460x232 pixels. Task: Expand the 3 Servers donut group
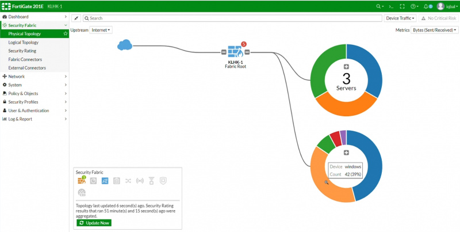pyautogui.click(x=346, y=67)
